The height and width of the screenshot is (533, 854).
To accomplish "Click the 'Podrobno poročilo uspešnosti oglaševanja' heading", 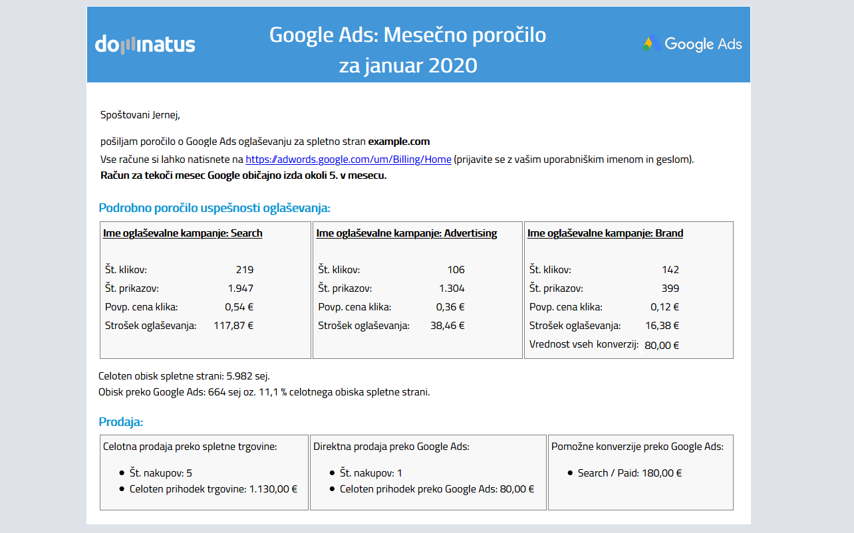I will 214,208.
